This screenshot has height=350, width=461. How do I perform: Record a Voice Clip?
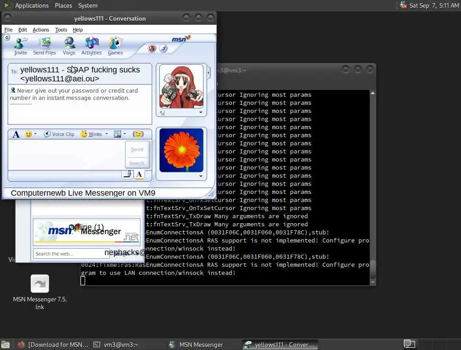tap(59, 134)
